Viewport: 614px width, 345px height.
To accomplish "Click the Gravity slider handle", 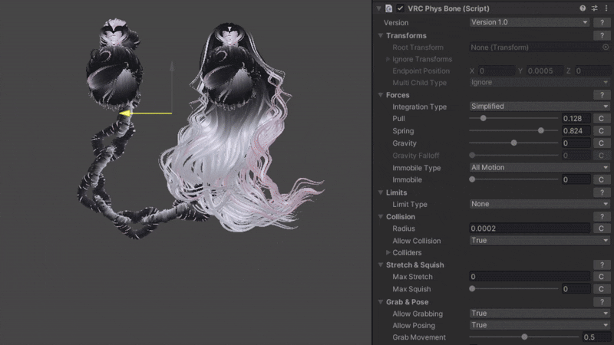I will [513, 143].
